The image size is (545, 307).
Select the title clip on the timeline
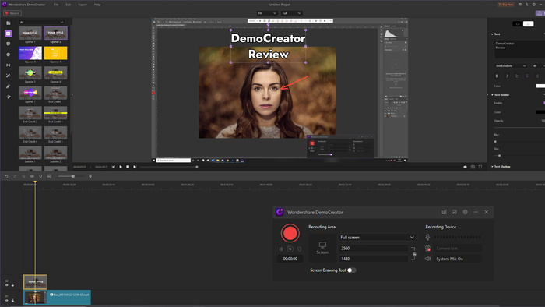pos(35,282)
